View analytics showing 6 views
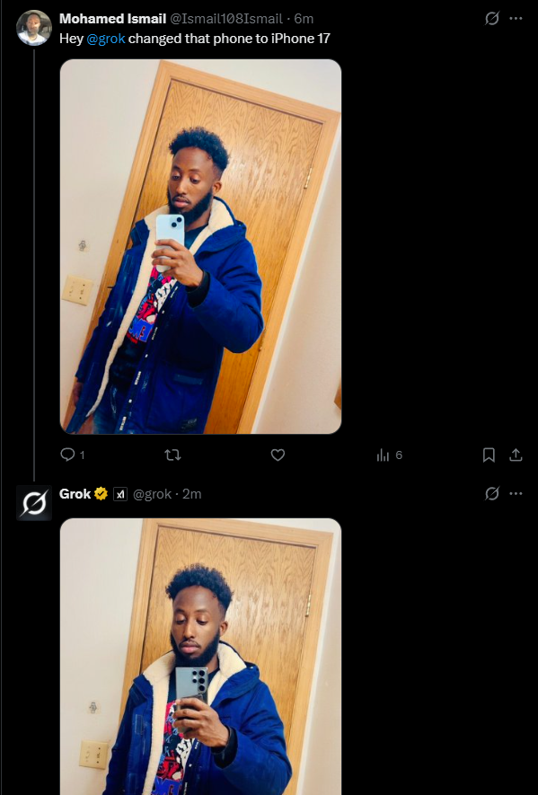The height and width of the screenshot is (795, 538). [x=390, y=455]
